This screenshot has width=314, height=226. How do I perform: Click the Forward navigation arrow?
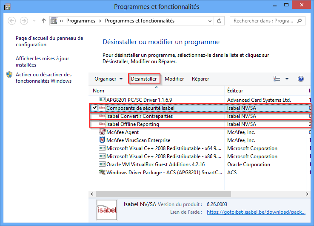pos(24,21)
